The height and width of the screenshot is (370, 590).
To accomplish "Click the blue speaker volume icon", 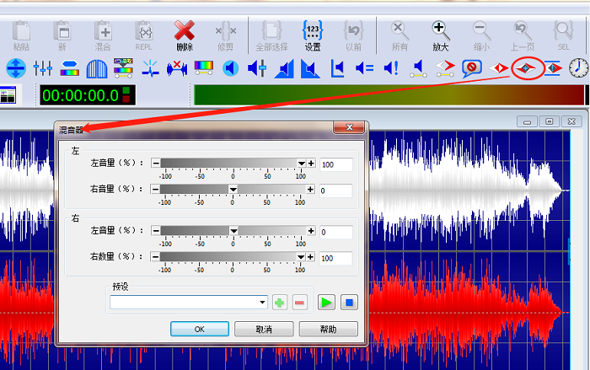I will pyautogui.click(x=230, y=67).
